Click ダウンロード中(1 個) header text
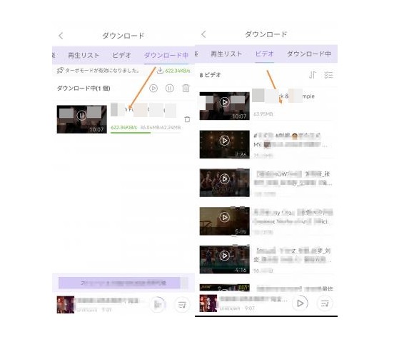Viewport: 394px width, 342px height. coord(84,89)
